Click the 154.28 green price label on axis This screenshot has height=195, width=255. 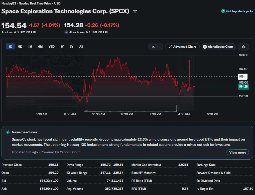click(x=243, y=87)
